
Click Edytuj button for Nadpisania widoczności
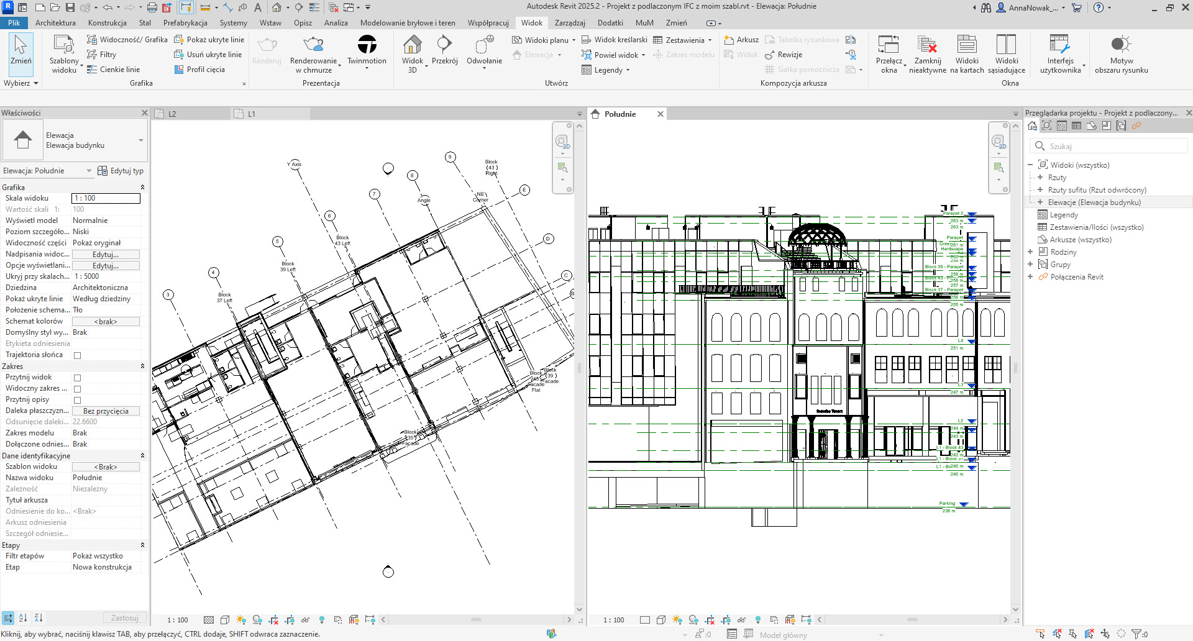click(106, 255)
